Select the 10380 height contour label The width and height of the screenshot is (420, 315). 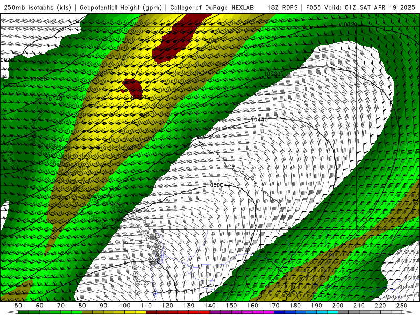[x=272, y=73]
